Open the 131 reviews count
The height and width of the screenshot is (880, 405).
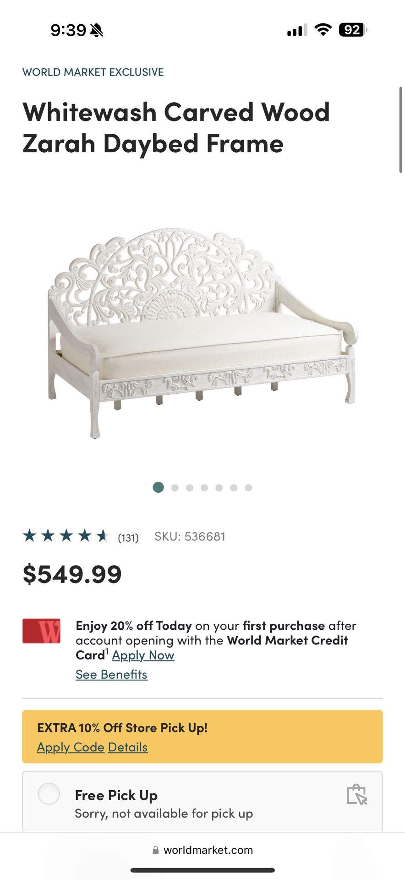128,538
